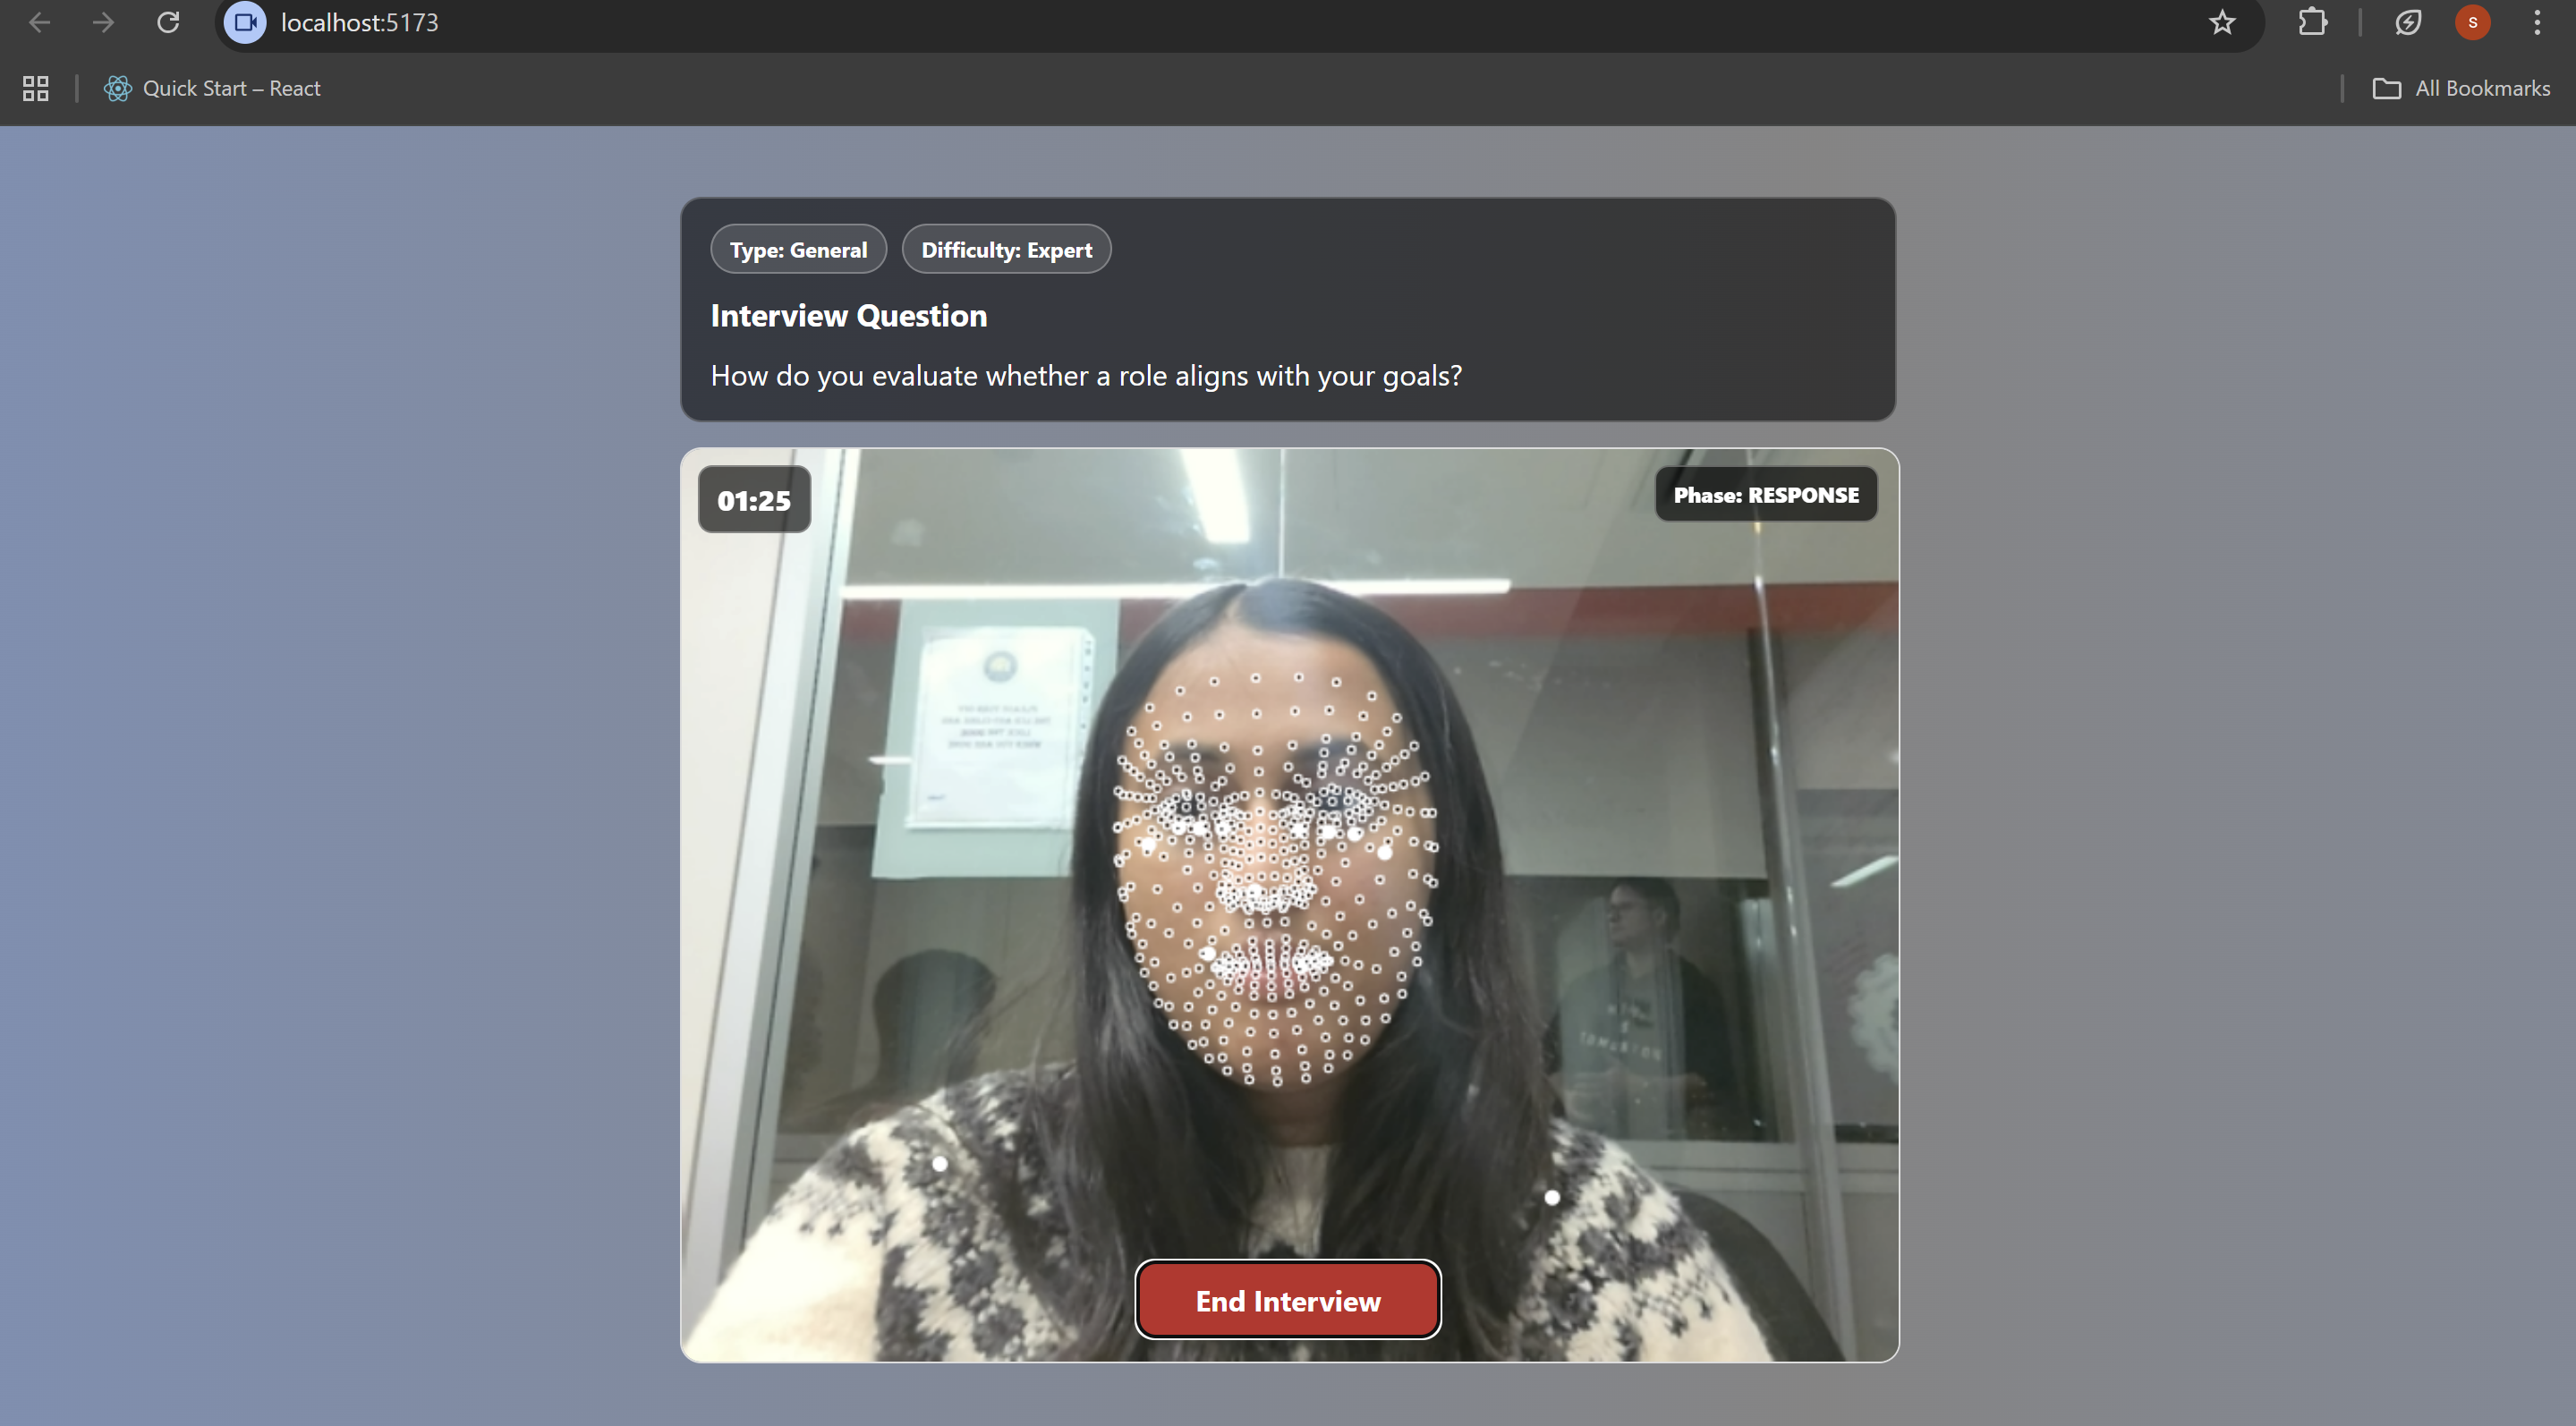The width and height of the screenshot is (2576, 1426).
Task: Bookmark this page with star icon
Action: (2221, 22)
